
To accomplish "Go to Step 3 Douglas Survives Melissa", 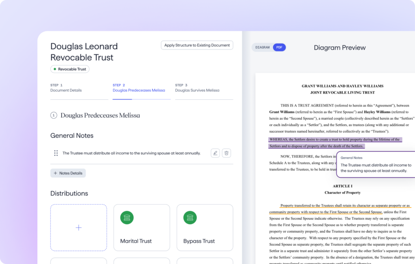I will [197, 88].
